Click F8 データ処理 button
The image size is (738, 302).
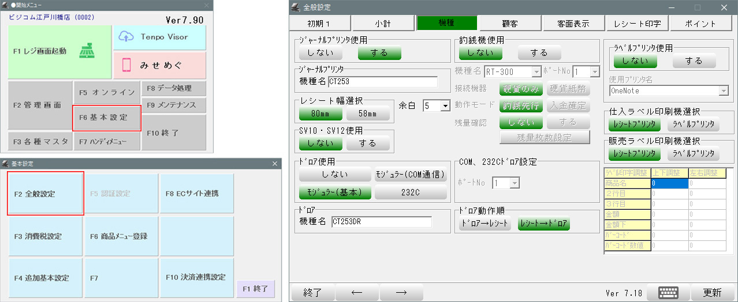174,88
